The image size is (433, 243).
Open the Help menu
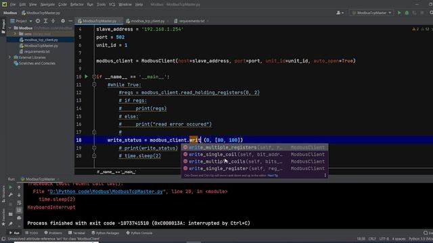click(139, 5)
